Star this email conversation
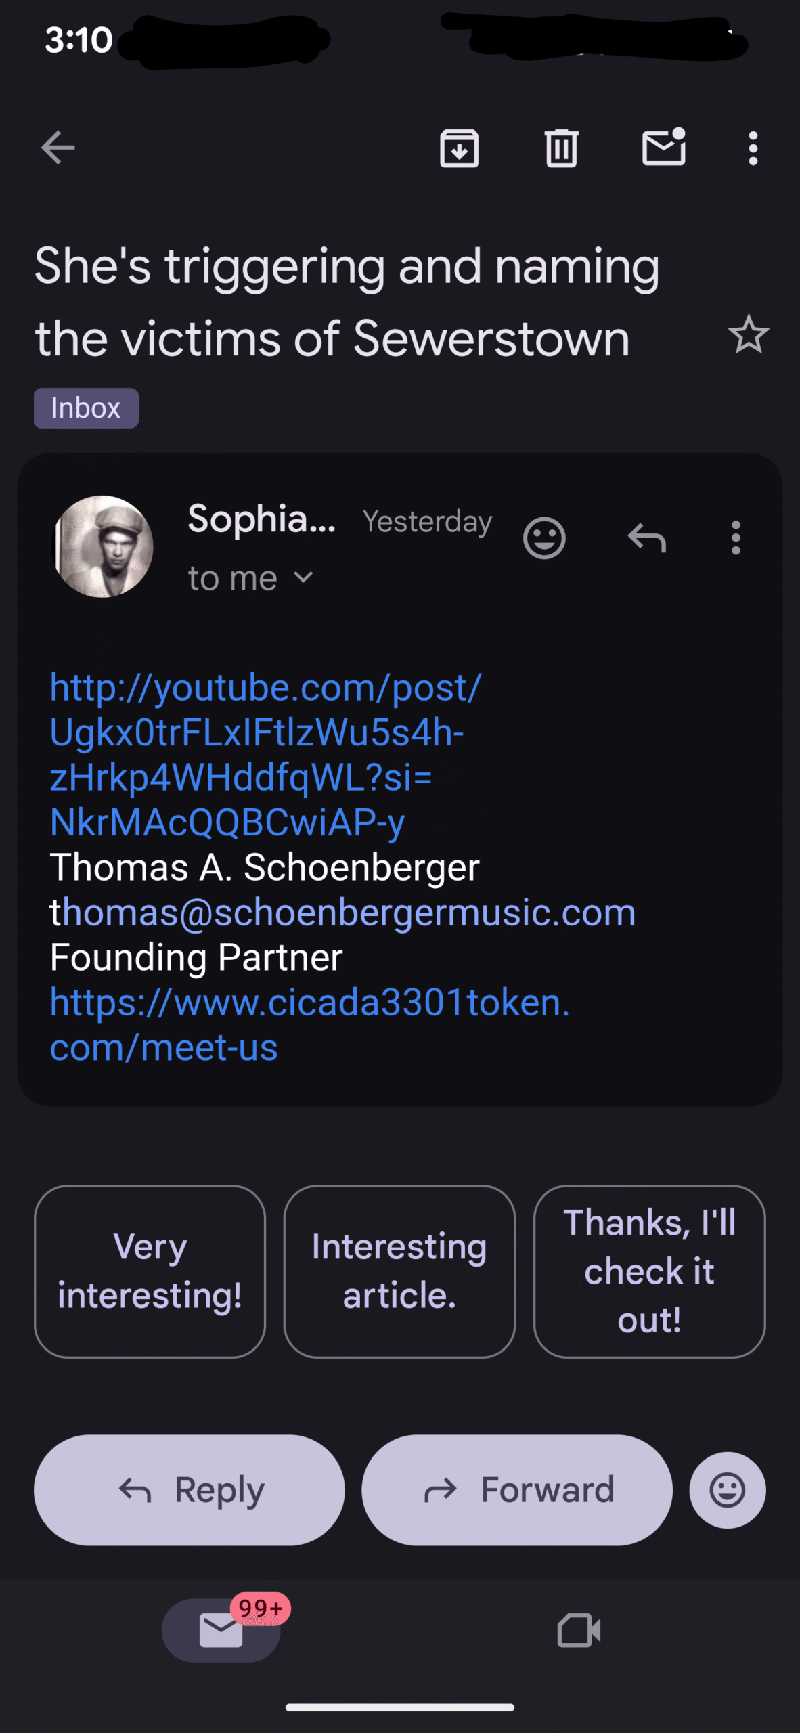 [749, 334]
